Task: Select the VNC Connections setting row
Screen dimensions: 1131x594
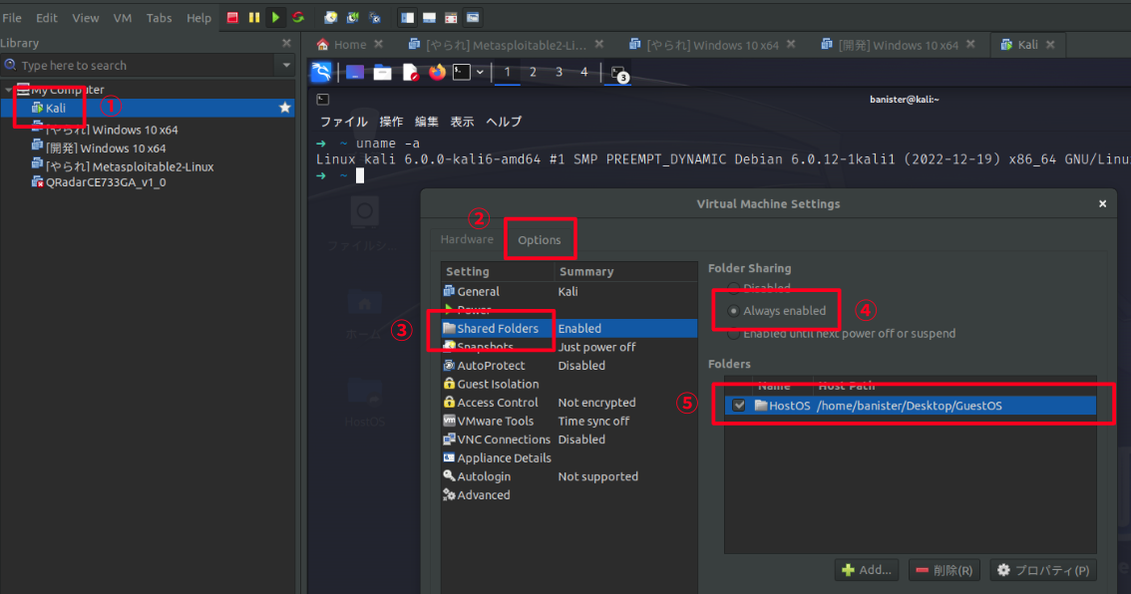Action: coord(569,440)
